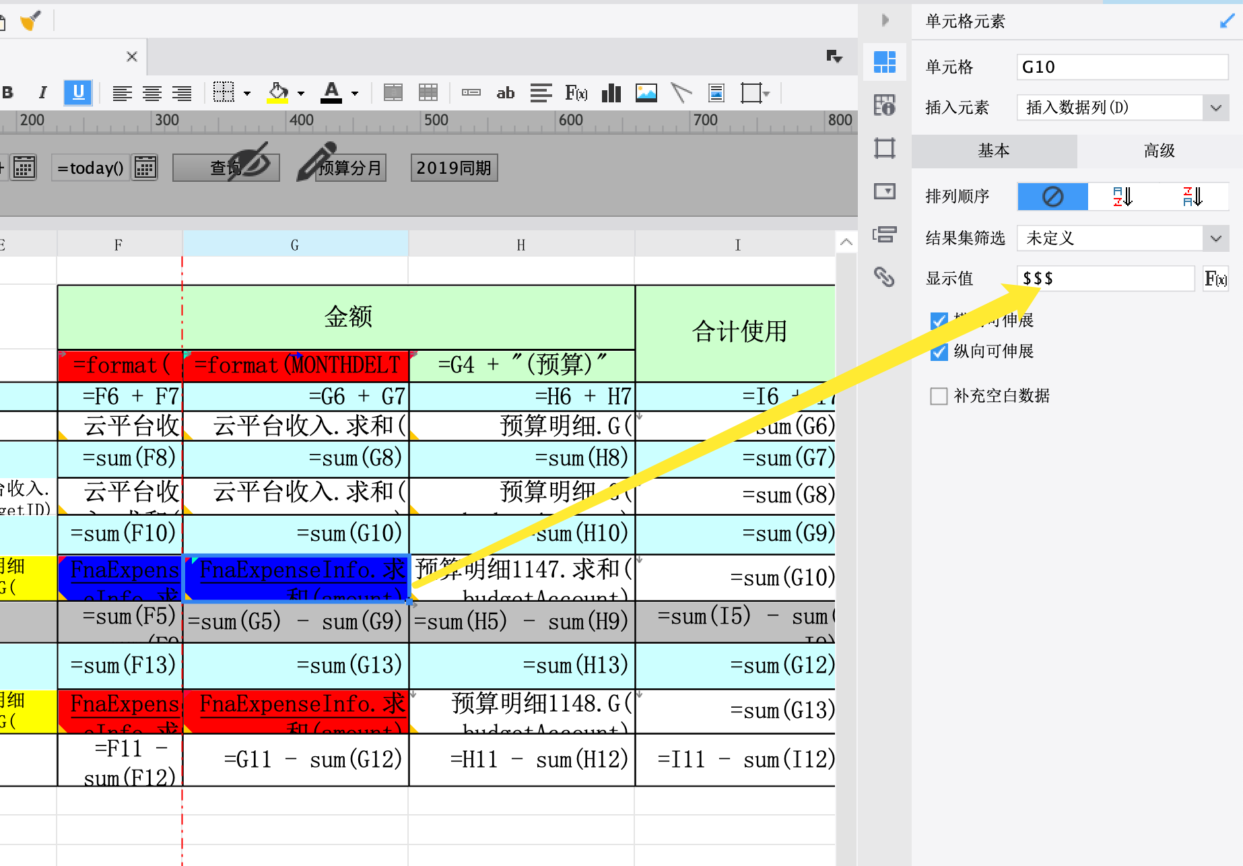1243x866 pixels.
Task: Click the insert data column icon
Action: coord(471,92)
